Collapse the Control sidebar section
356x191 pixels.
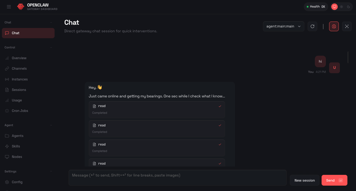click(51, 48)
